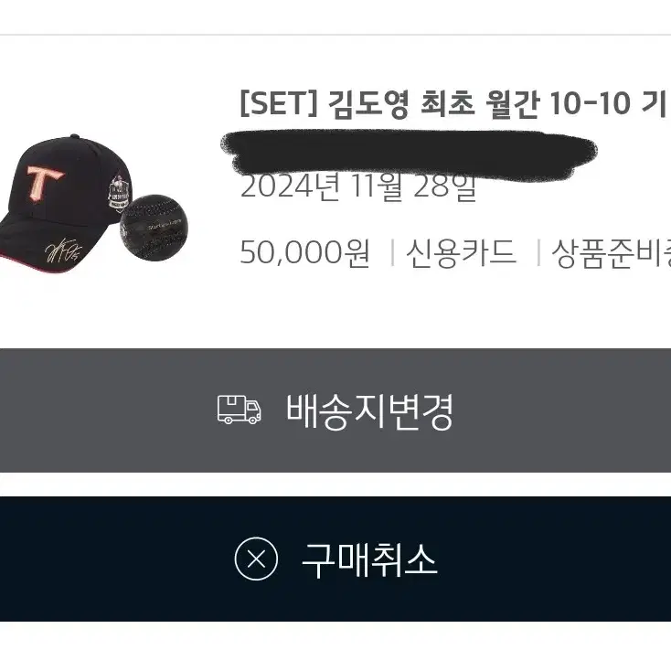This screenshot has height=671, width=671.
Task: Click the 50,000원 price text
Action: point(304,252)
